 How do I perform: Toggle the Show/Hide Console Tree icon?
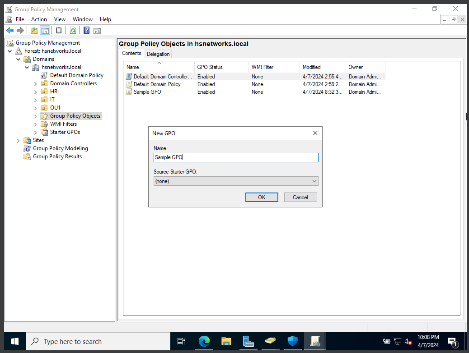pyautogui.click(x=45, y=30)
